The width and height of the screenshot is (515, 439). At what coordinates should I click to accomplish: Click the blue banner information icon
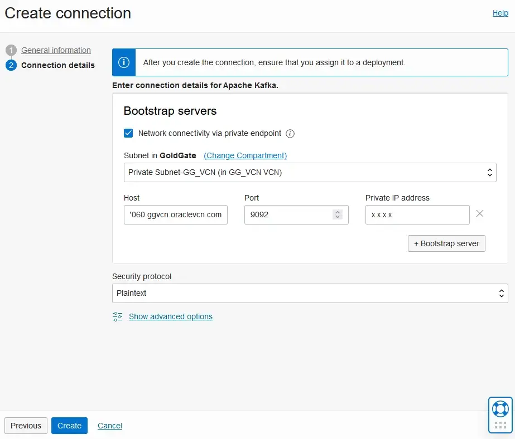(124, 62)
